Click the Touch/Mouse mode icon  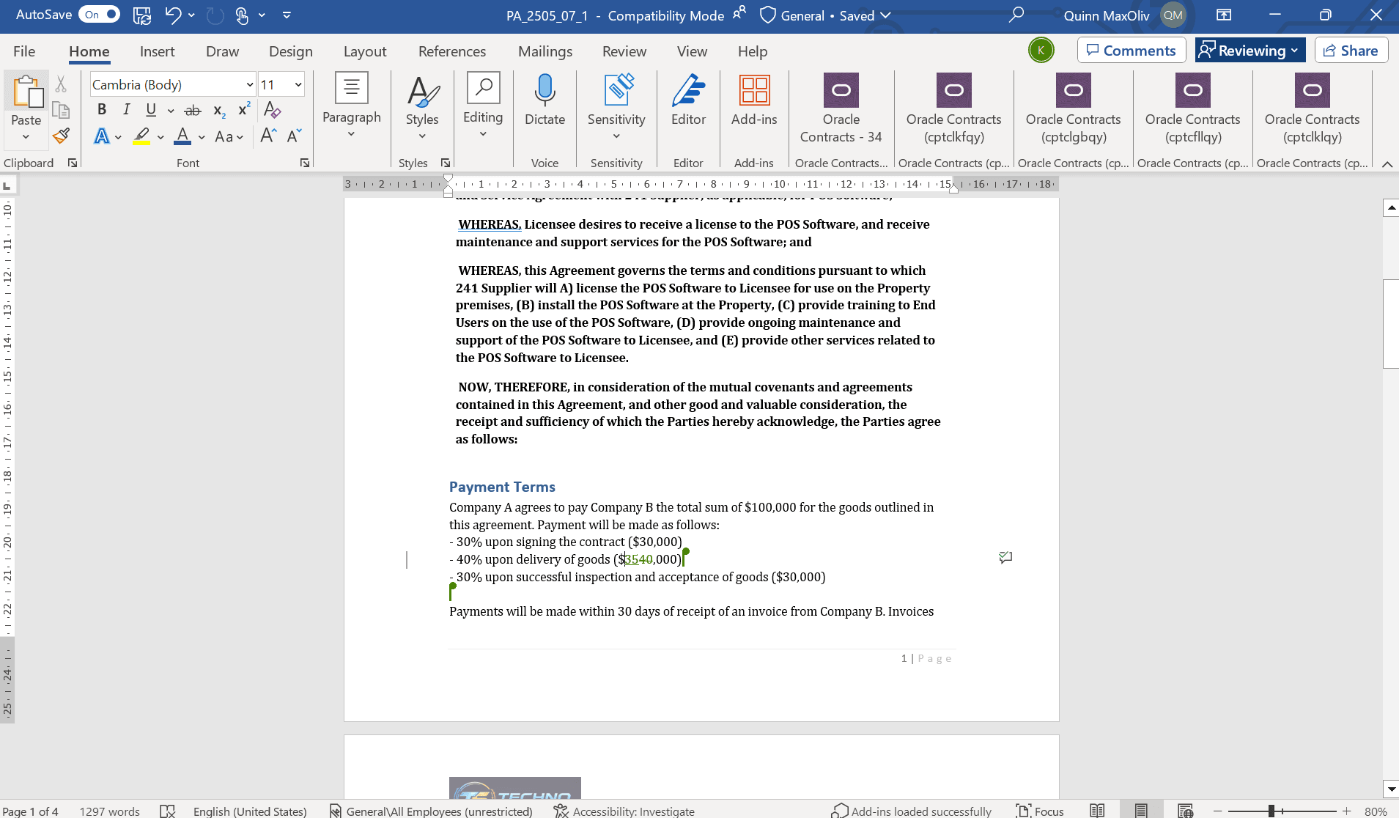click(243, 15)
